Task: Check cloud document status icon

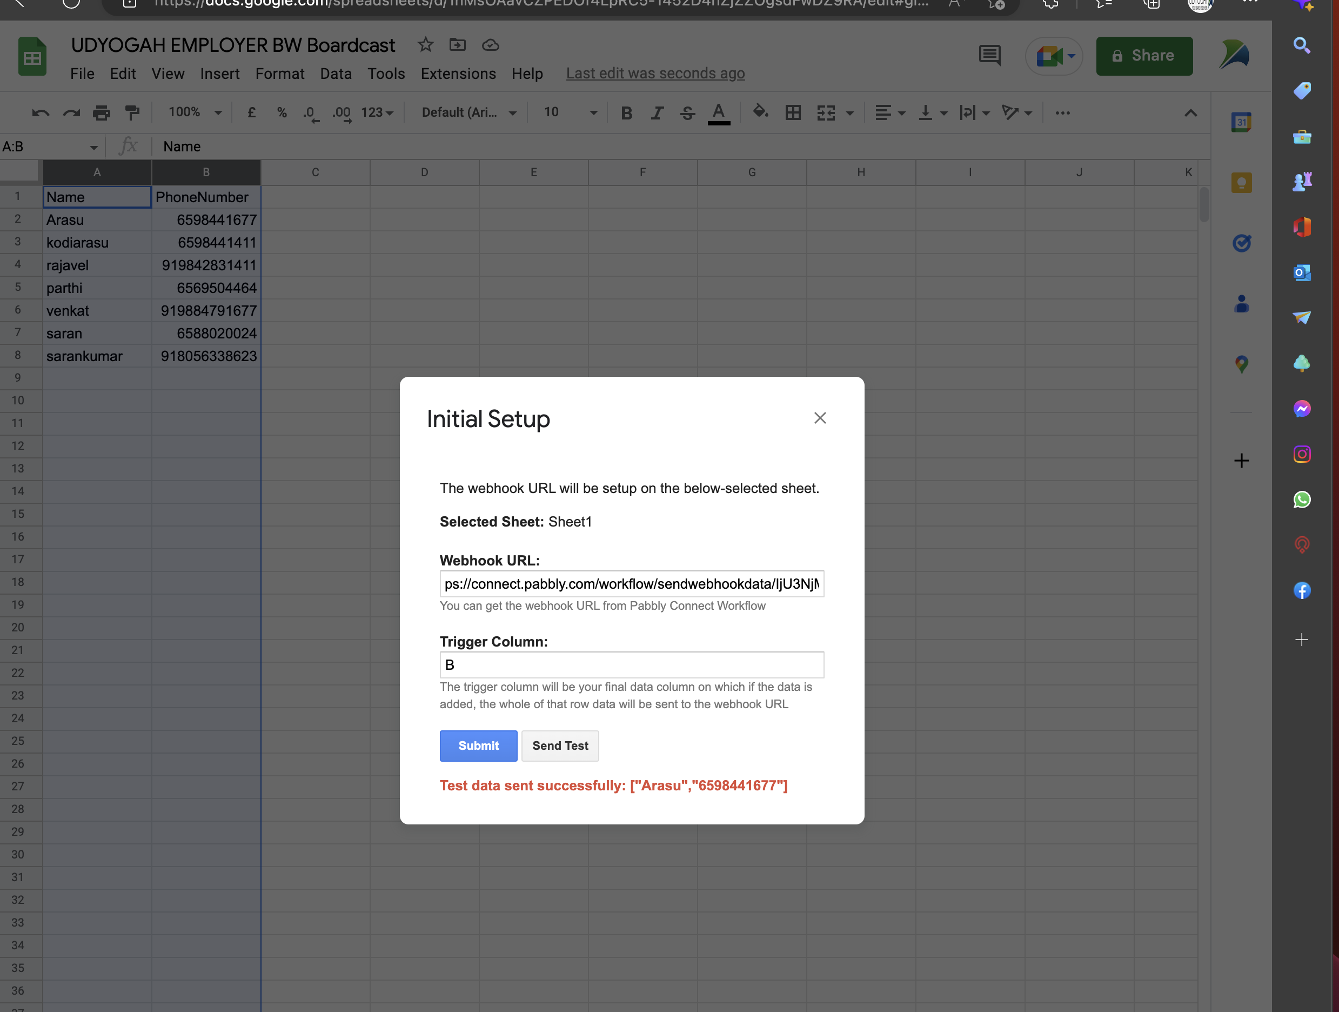Action: (x=490, y=45)
